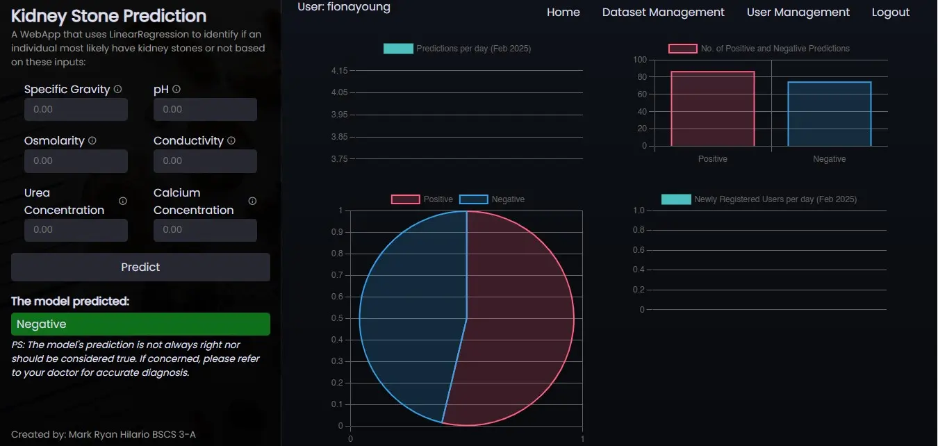This screenshot has height=446, width=938.
Task: Click the Urea Concentration info icon
Action: (x=123, y=201)
